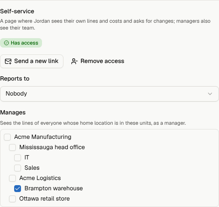Click the IT label text
The image size is (219, 207).
[27, 157]
